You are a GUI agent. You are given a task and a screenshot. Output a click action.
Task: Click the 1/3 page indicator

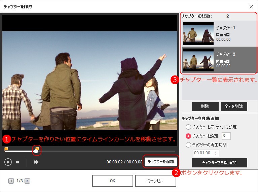point(20,181)
